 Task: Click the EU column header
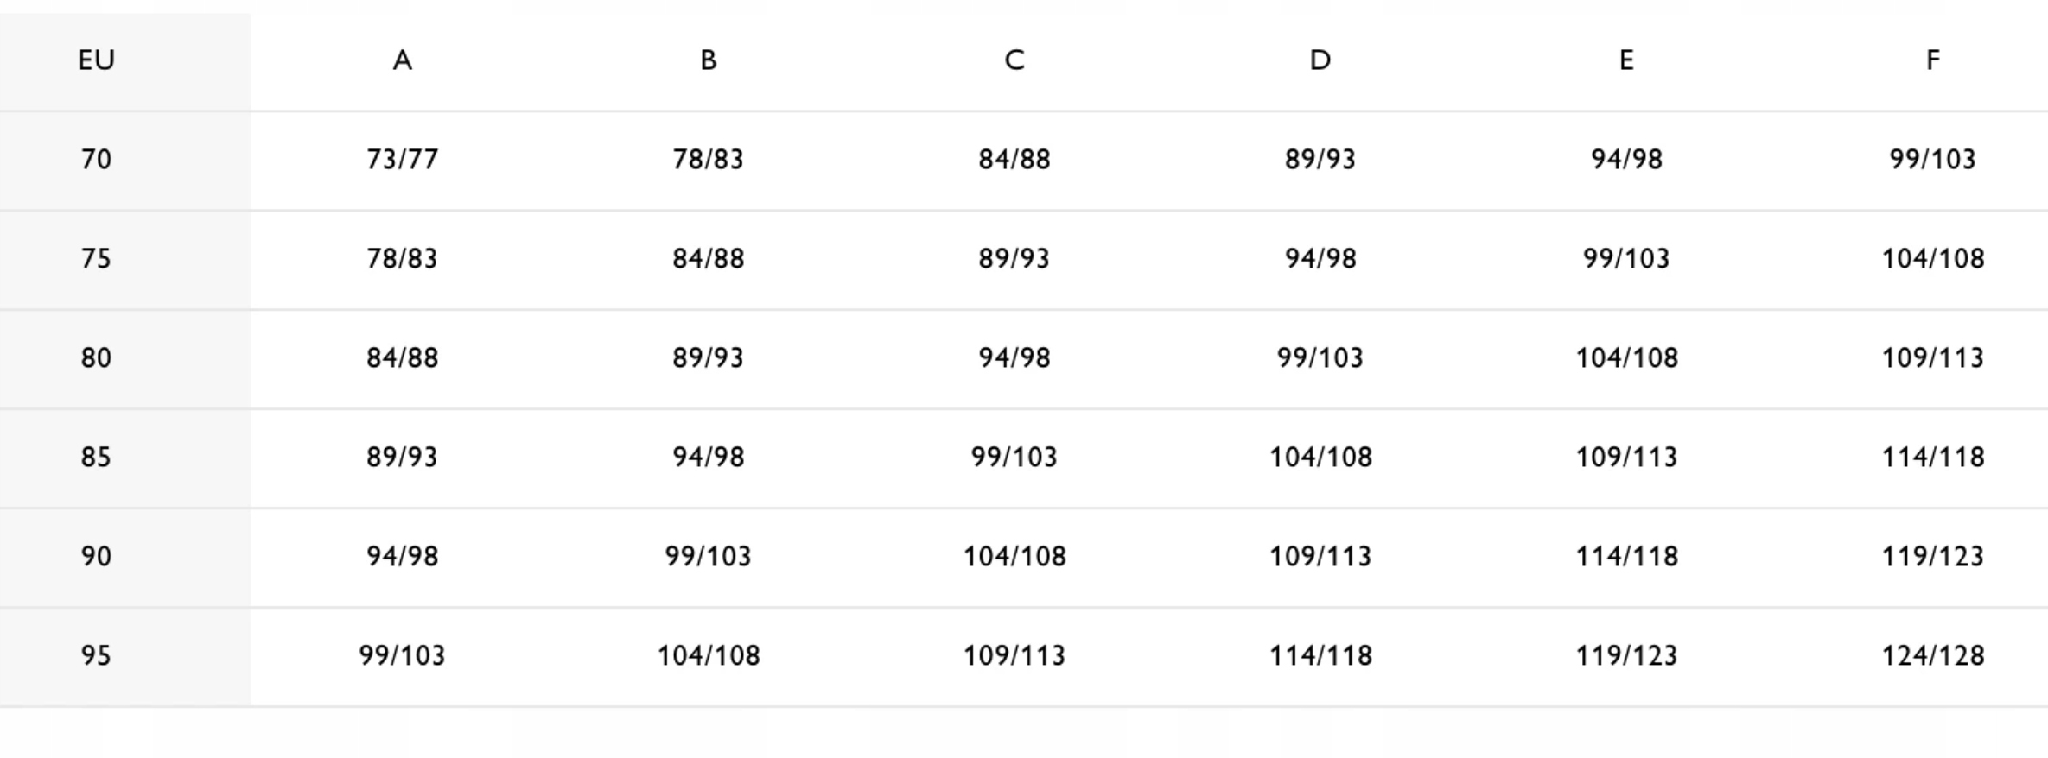(96, 60)
